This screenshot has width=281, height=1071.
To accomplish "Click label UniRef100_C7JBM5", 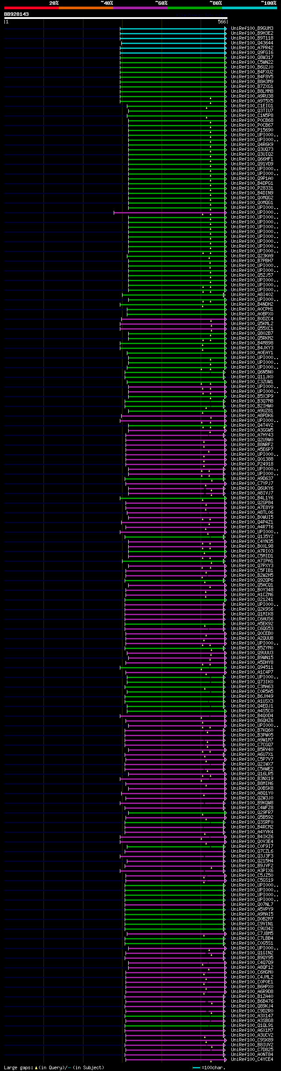I will 252,934.
